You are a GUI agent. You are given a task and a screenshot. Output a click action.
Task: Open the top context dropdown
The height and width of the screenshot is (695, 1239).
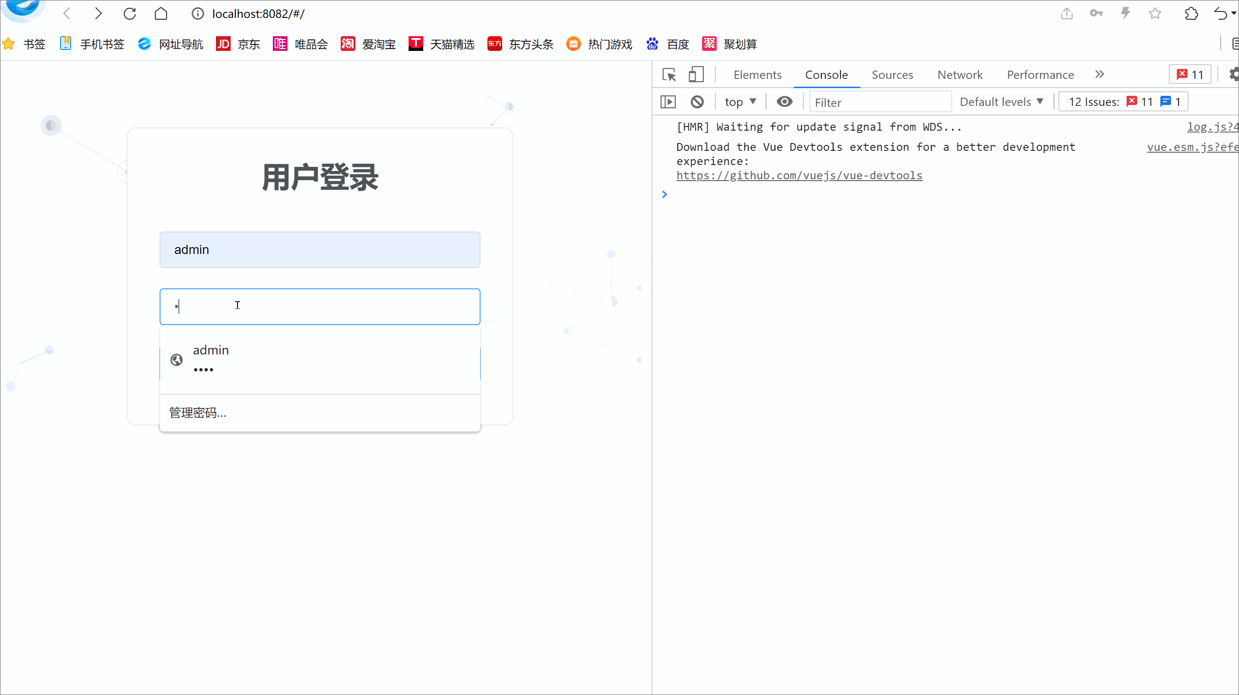740,102
